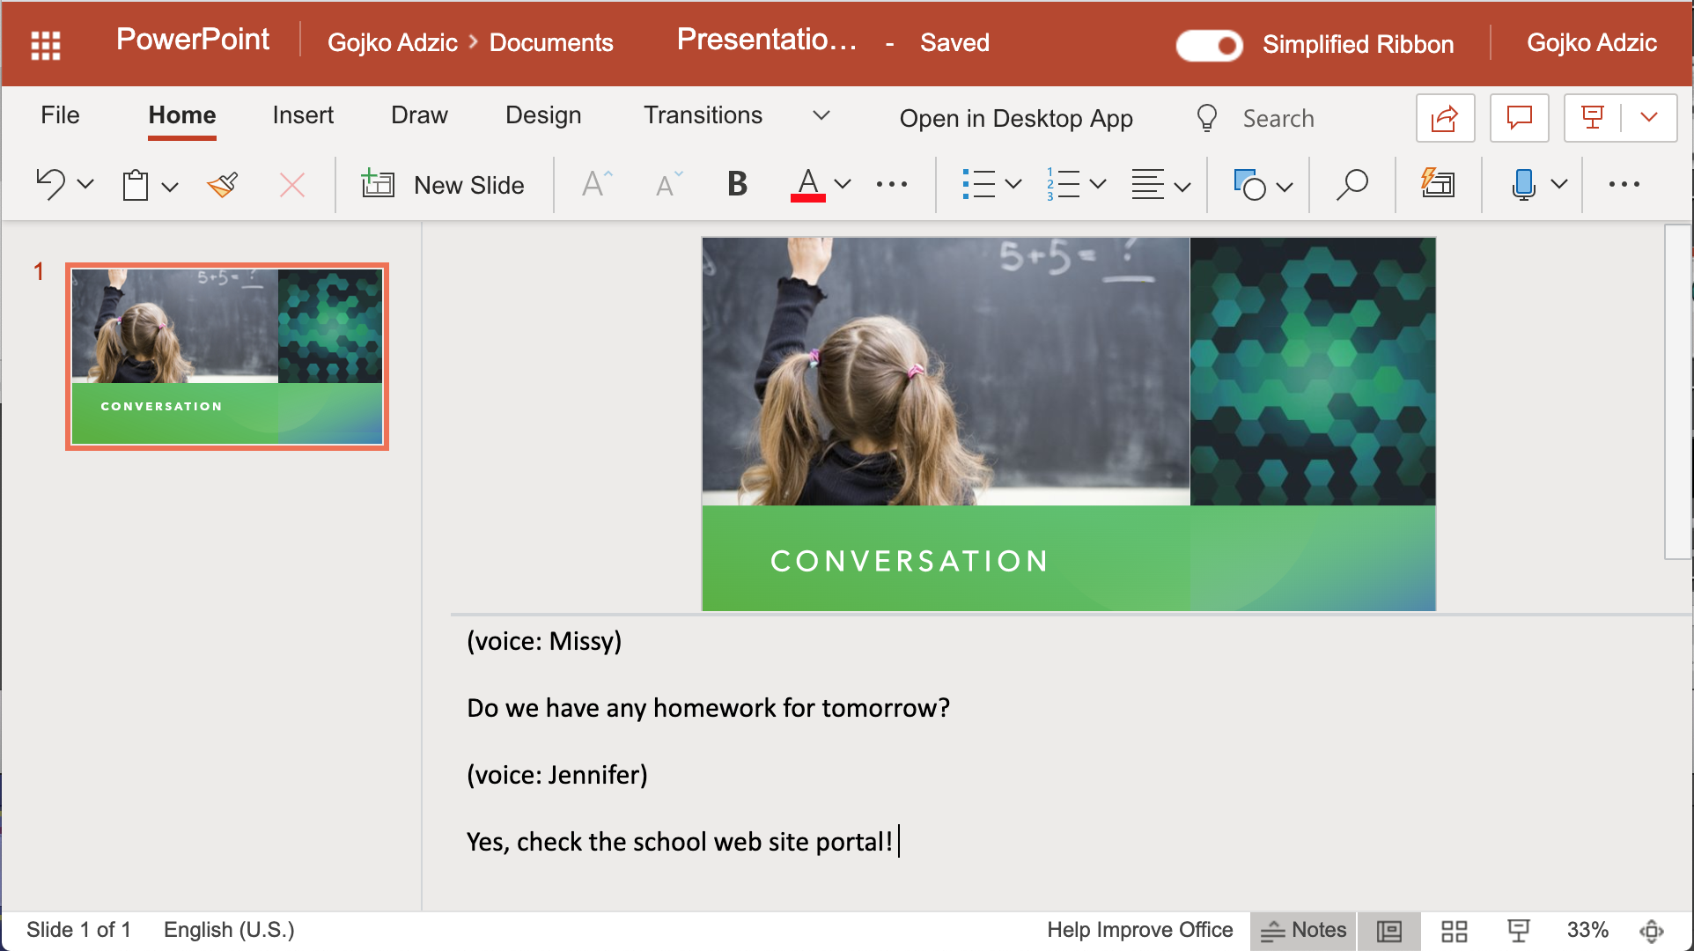Select slide 1 thumbnail
Viewport: 1694px width, 951px height.
(x=227, y=357)
